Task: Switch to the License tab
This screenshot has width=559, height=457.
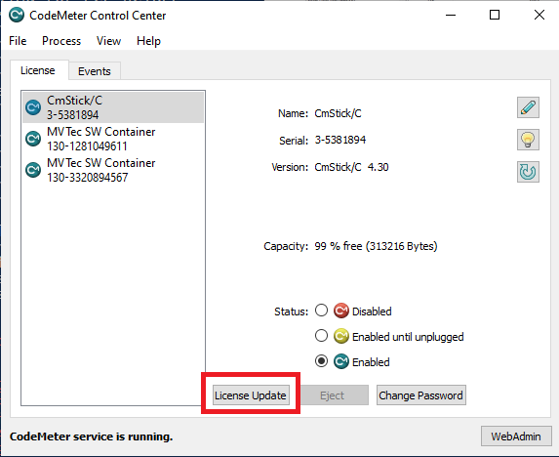Action: pyautogui.click(x=38, y=70)
